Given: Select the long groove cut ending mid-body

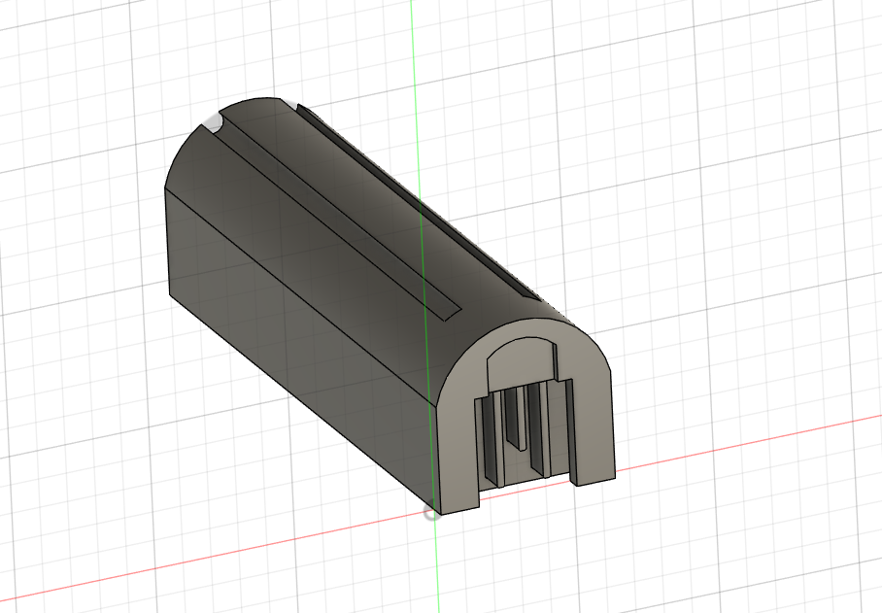Looking at the screenshot, I should coord(337,220).
